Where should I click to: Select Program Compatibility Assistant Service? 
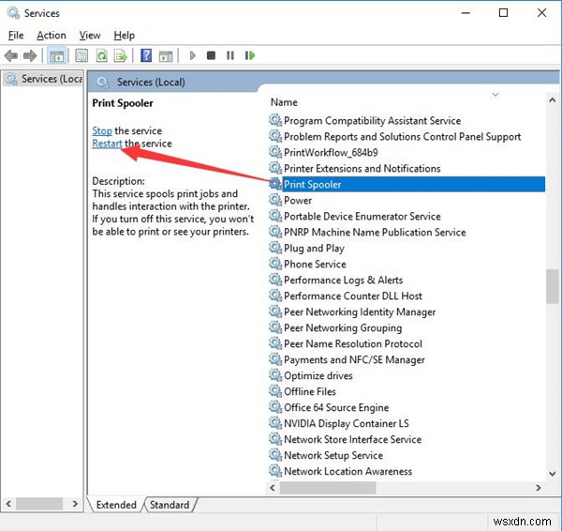pyautogui.click(x=373, y=120)
